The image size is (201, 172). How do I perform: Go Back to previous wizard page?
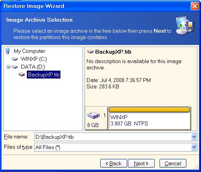point(114,163)
